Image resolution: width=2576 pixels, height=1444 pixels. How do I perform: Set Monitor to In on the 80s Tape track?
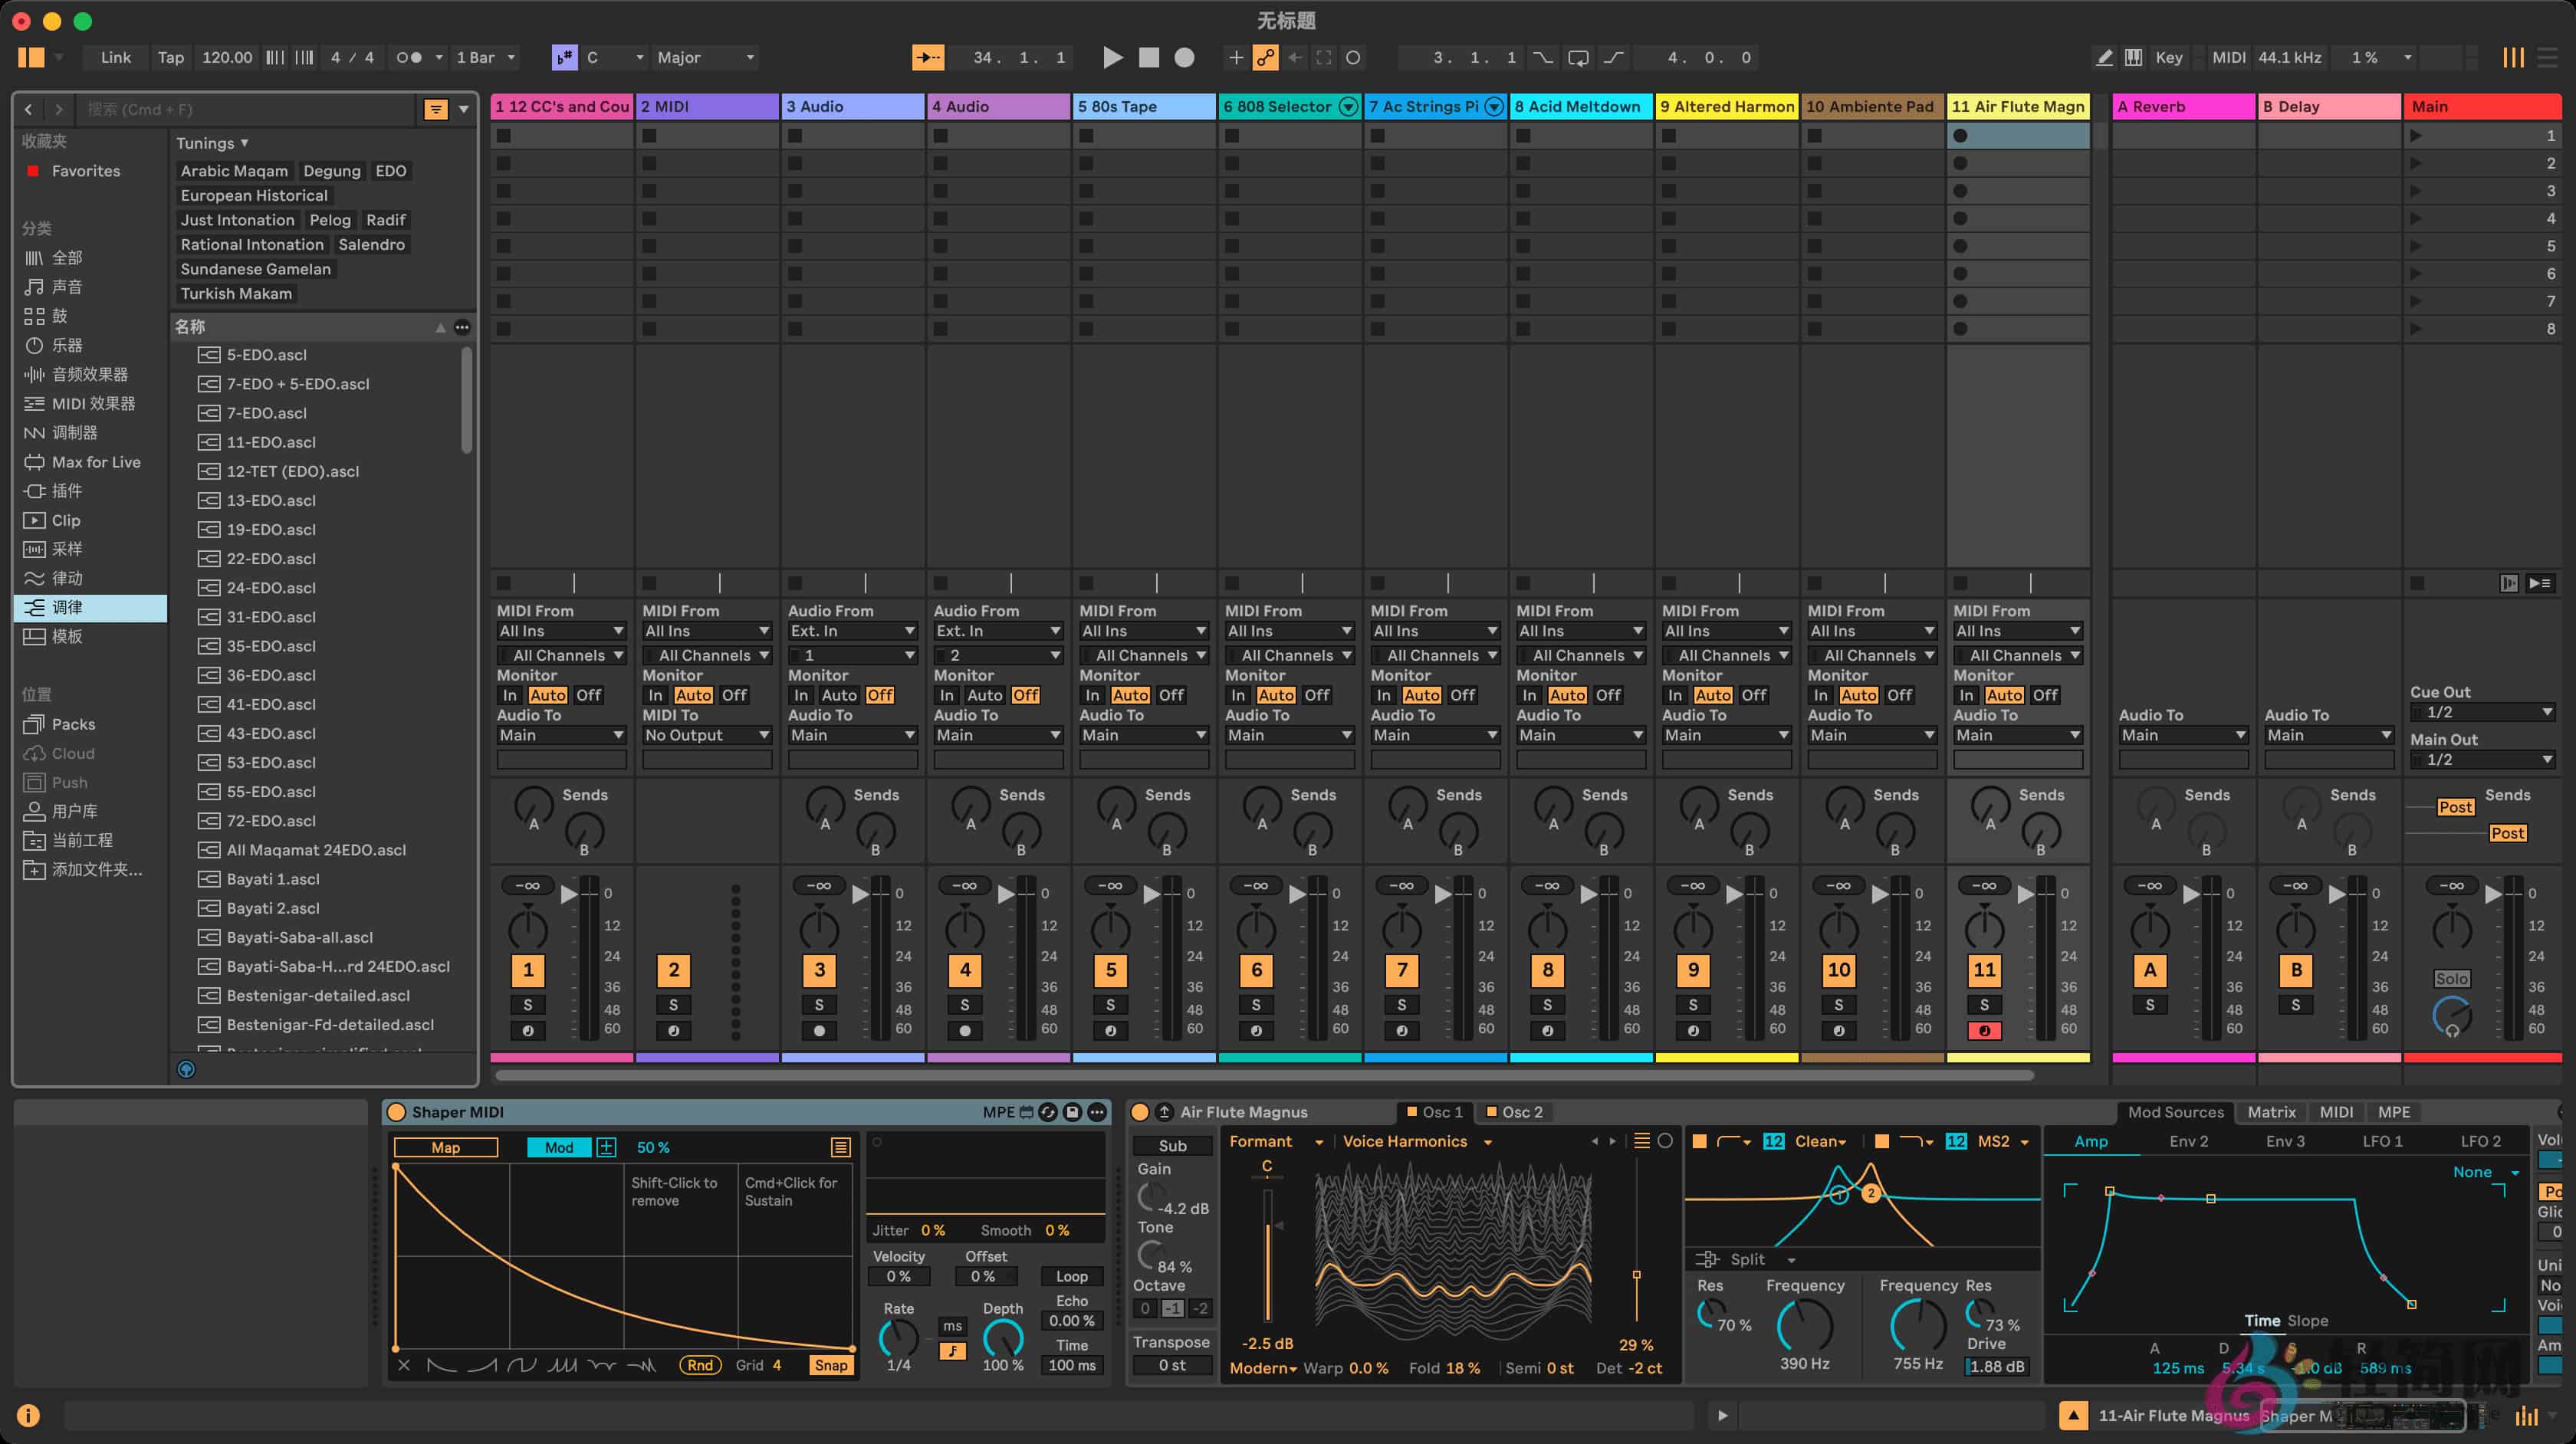point(1092,694)
